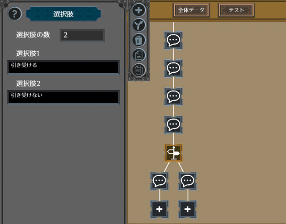The width and height of the screenshot is (286, 224).
Task: Open the 全体データ button
Action: [191, 10]
